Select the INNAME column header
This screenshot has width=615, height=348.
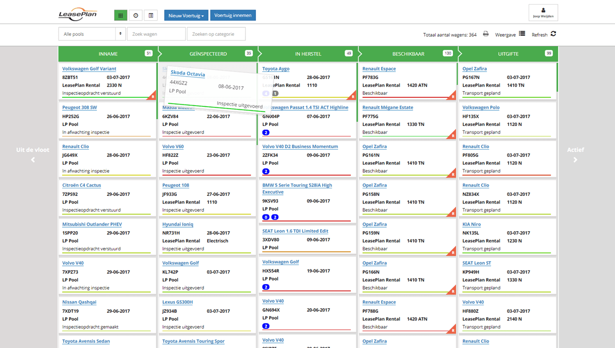108,54
